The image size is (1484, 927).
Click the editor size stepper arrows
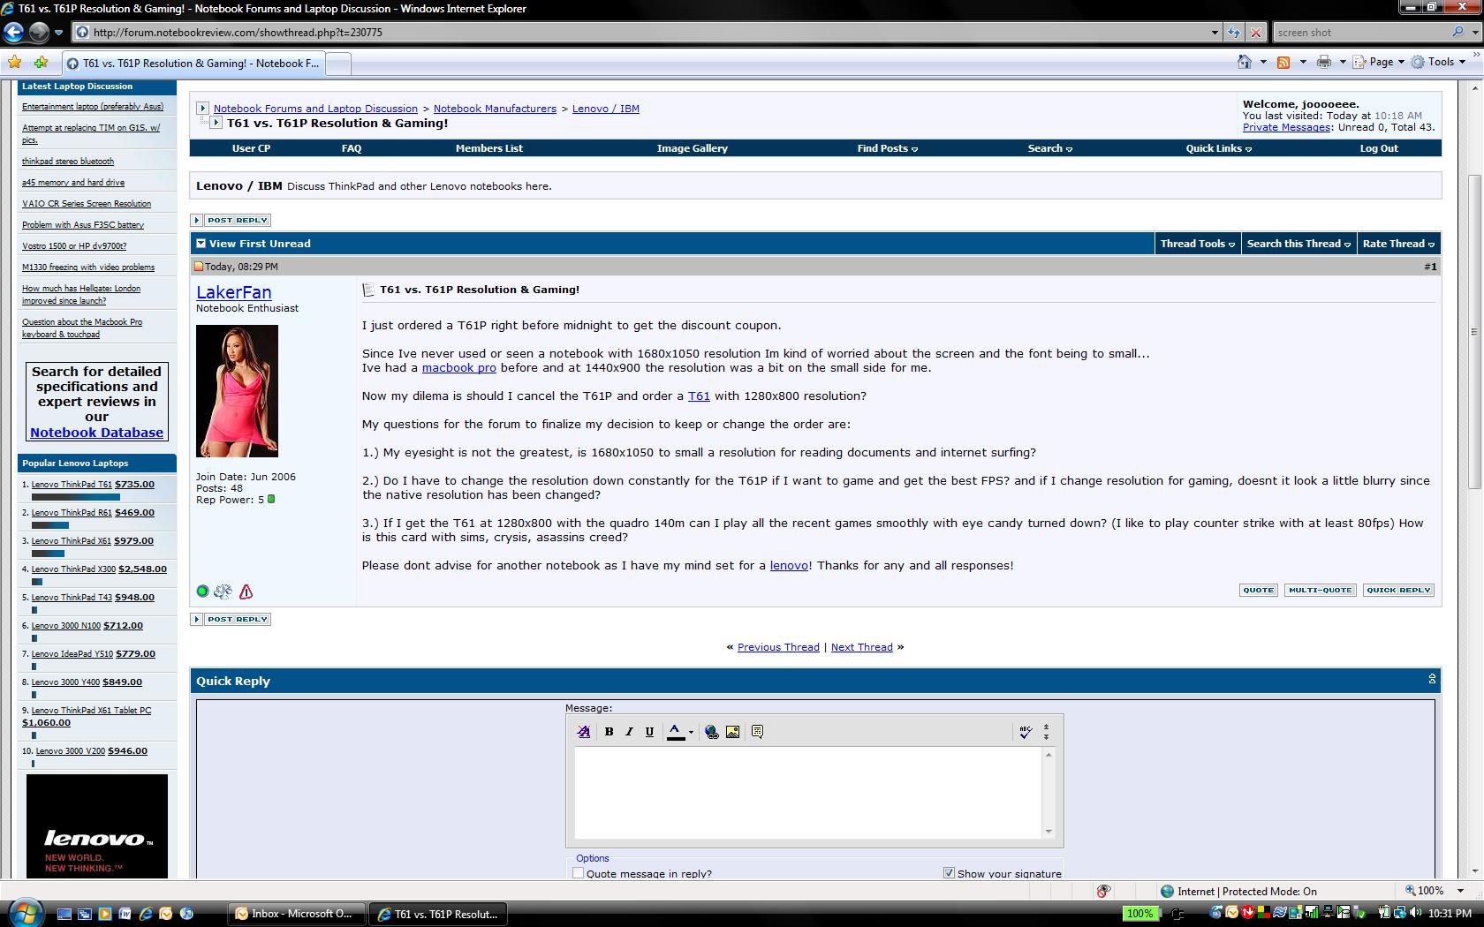[x=1046, y=732]
